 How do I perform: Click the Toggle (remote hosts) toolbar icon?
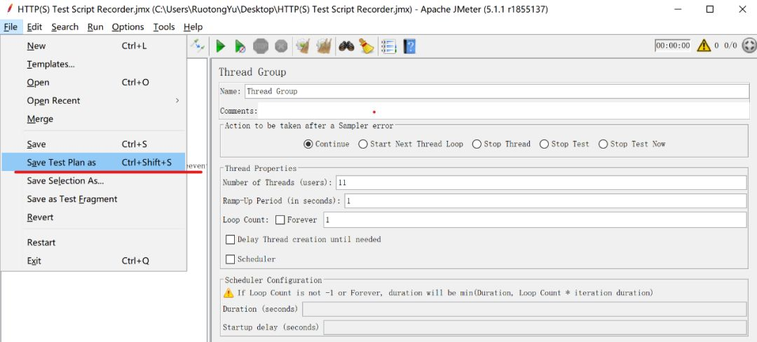[197, 46]
